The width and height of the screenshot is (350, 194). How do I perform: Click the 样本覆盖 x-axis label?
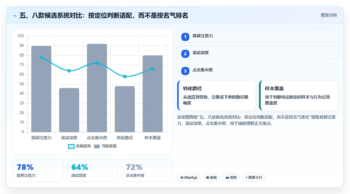coord(153,138)
